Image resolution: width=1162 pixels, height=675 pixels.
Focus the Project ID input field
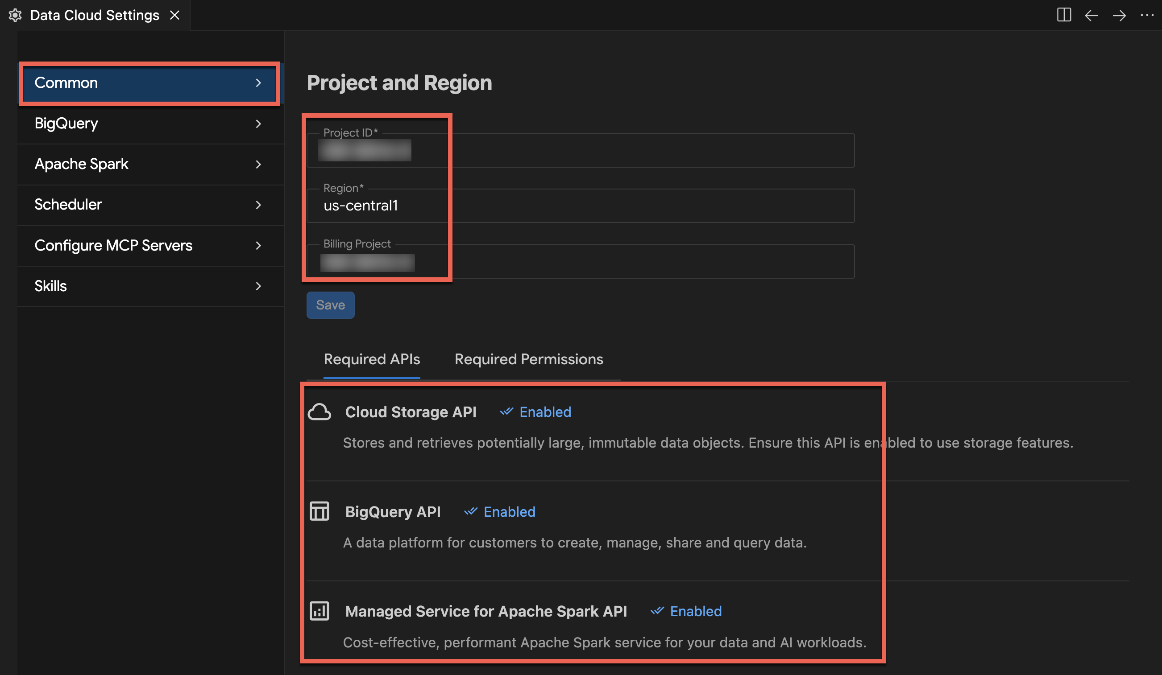click(x=581, y=151)
